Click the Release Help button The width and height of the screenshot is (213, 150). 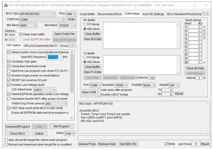coord(107,144)
